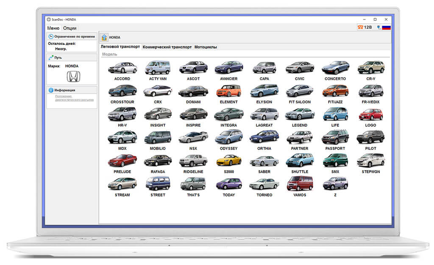Screen dimensions: 434x265
Task: Click the USB connection status icon
Action: (x=378, y=27)
